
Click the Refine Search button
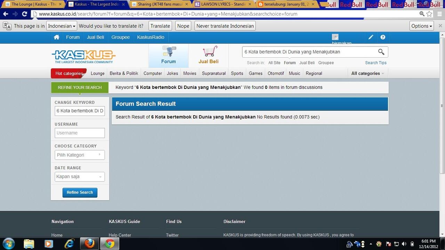coord(80,192)
